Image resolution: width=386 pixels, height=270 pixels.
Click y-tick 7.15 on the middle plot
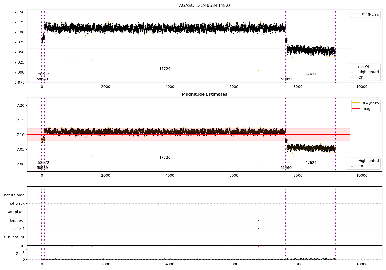pos(21,120)
